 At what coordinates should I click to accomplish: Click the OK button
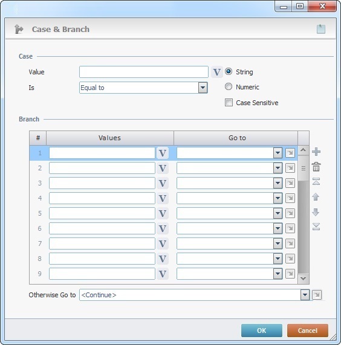point(262,330)
